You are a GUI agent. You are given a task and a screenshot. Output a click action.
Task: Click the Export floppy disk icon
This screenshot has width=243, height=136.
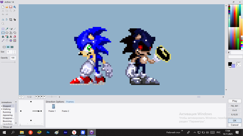tap(11, 7)
